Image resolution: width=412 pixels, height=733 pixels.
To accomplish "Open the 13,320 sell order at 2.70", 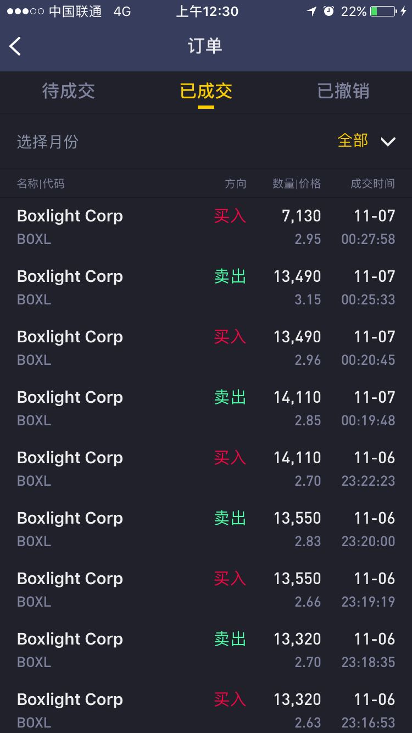I will (206, 650).
